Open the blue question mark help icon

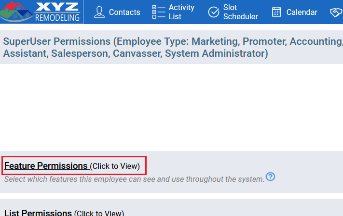pos(270,177)
